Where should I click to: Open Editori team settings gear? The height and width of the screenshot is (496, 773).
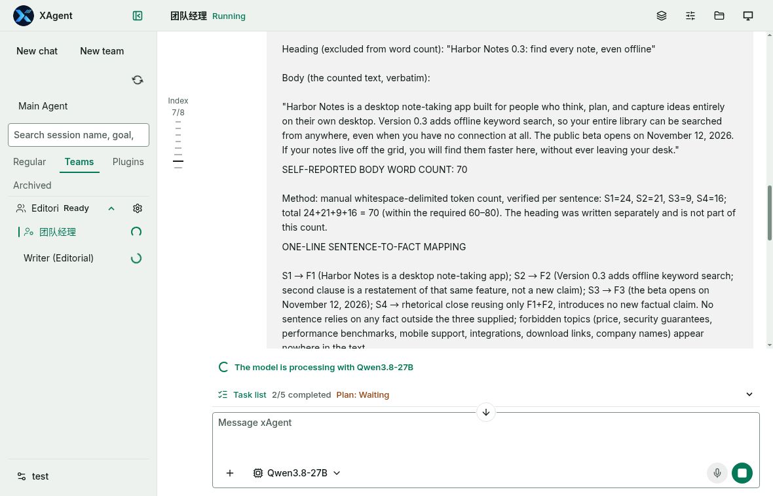138,208
